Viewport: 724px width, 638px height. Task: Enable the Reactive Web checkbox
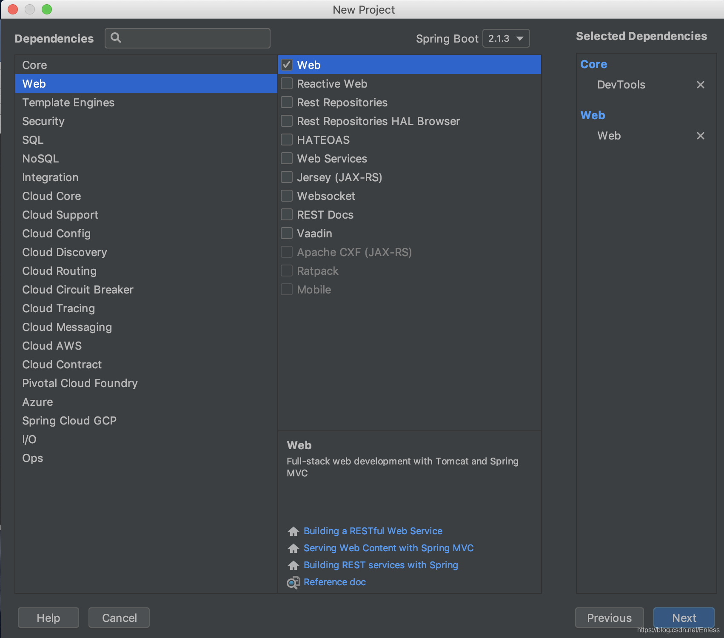click(x=287, y=83)
